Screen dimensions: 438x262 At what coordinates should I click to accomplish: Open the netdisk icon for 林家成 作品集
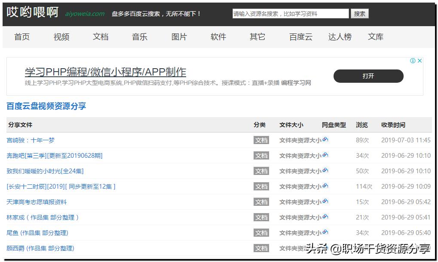[325, 217]
